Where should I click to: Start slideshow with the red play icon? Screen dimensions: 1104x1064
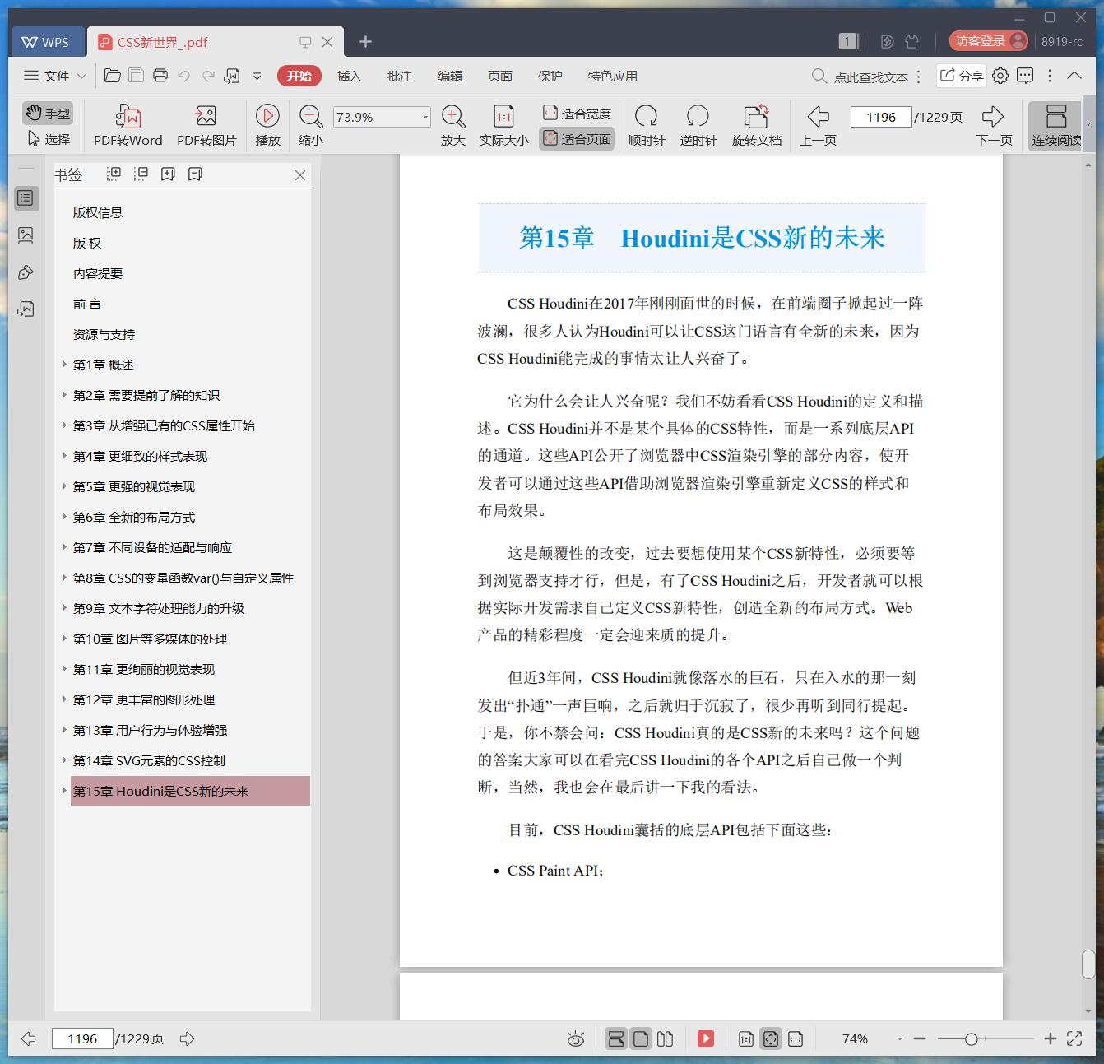706,1038
